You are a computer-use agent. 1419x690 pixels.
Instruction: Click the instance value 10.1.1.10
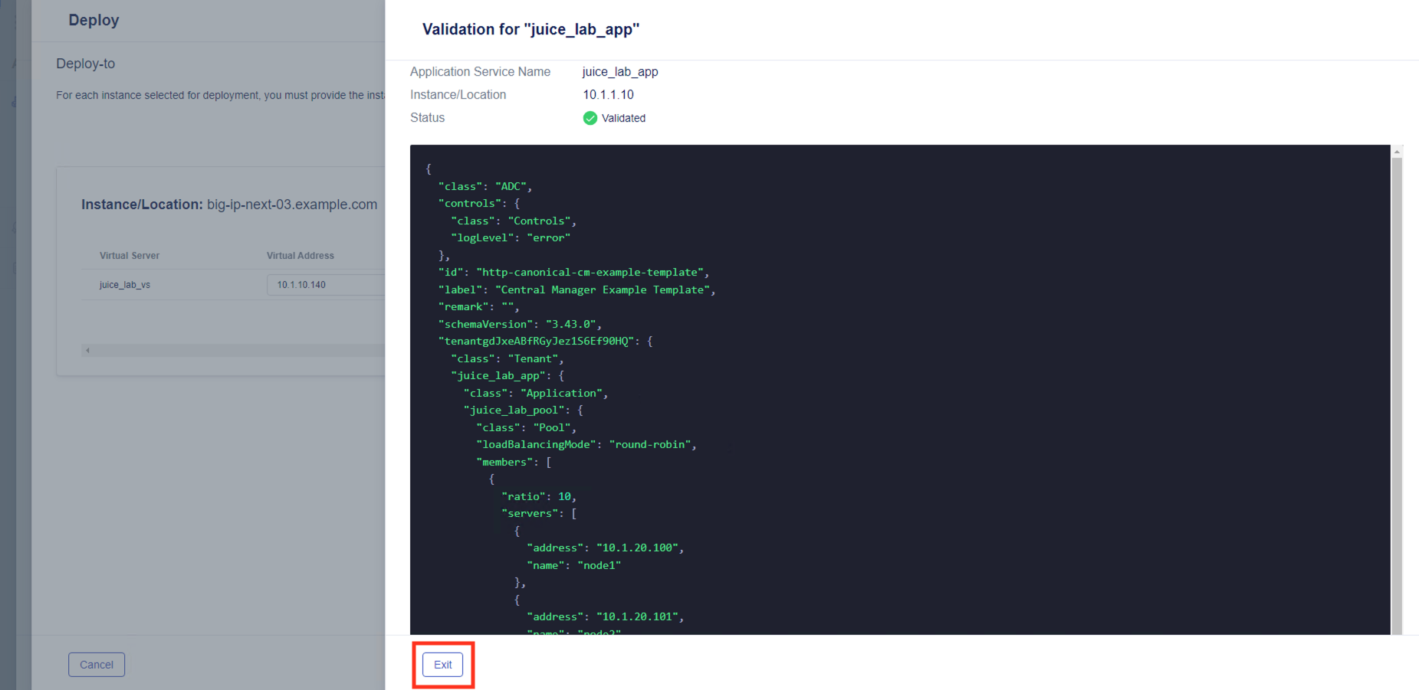pyautogui.click(x=608, y=95)
